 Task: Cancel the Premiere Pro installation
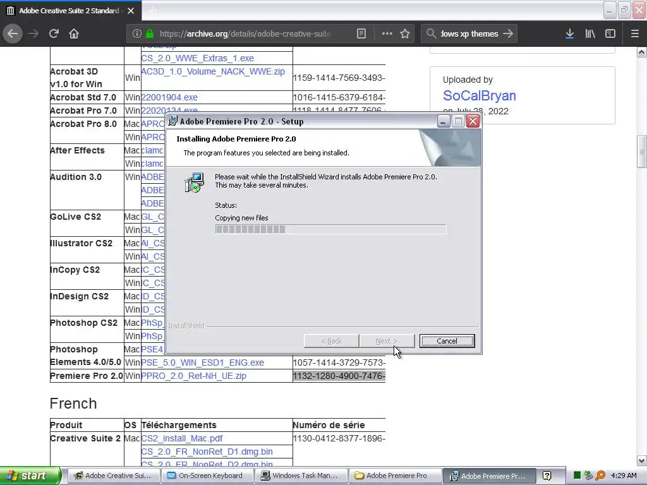coord(447,341)
